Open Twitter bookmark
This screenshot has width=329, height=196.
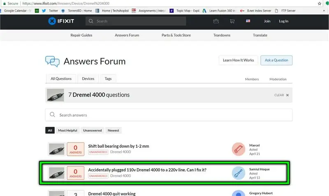coord(50,11)
